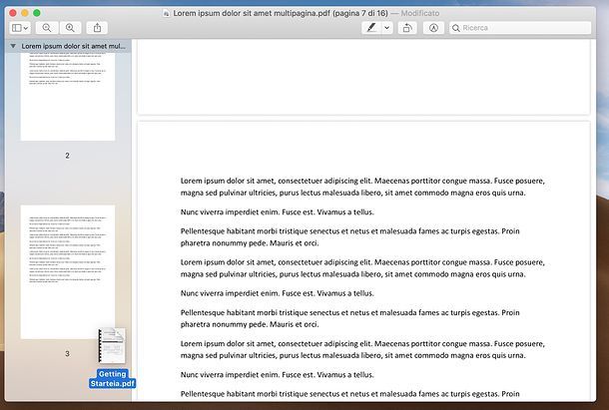Minimize the window with yellow button
Viewport: 609px width, 410px height.
(x=25, y=13)
